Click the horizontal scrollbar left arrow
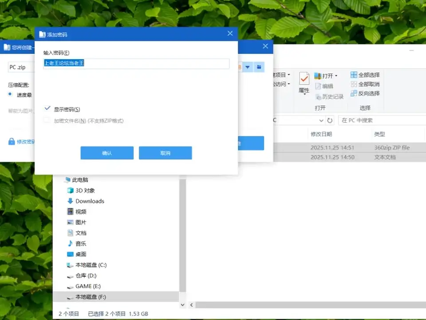The width and height of the screenshot is (426, 320). 192,305
